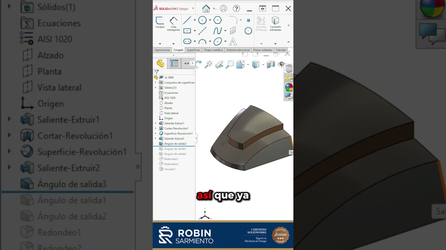The height and width of the screenshot is (250, 446).
Task: Select the Superficie-Revolución1 feature
Action: (x=176, y=133)
